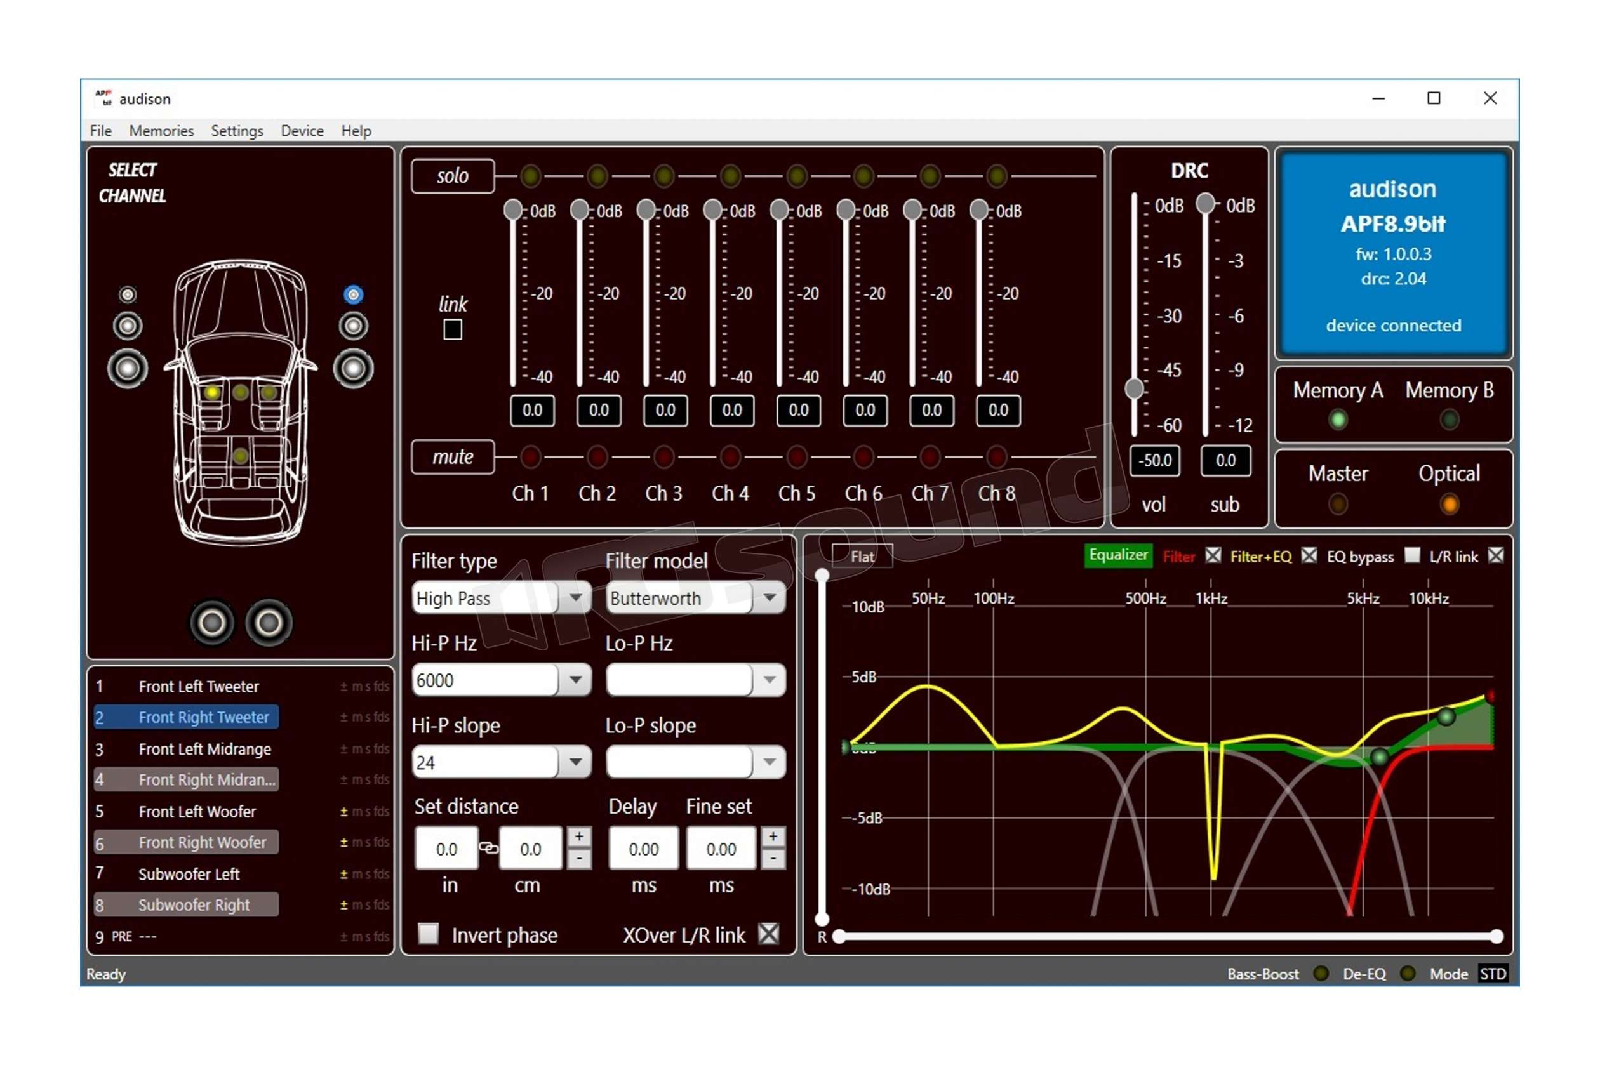
Task: Click the Bass-Boost status LED
Action: tap(1321, 974)
